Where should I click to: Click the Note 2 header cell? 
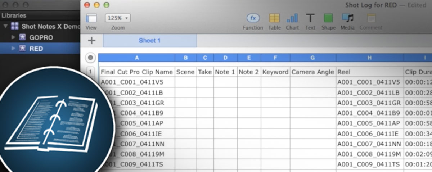coord(249,72)
